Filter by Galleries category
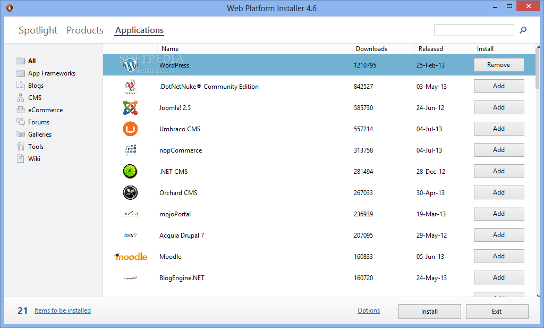 40,134
